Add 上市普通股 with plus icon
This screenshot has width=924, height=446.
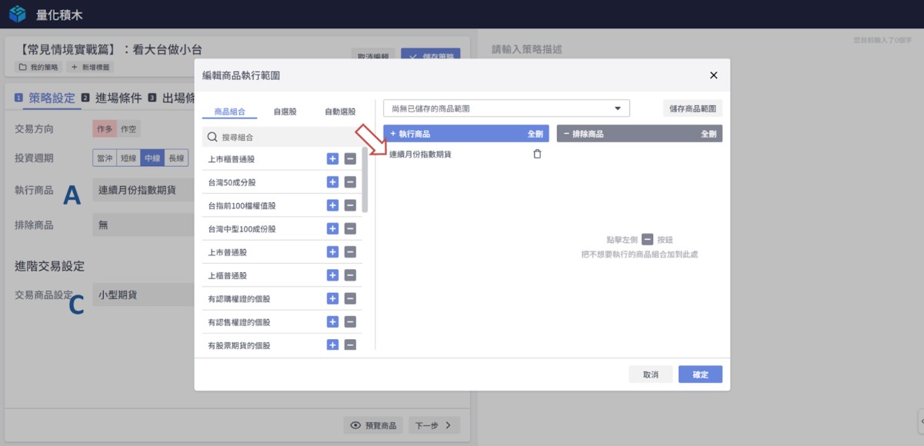point(332,252)
